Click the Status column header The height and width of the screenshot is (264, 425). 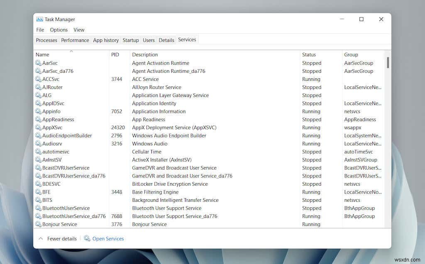pos(309,54)
